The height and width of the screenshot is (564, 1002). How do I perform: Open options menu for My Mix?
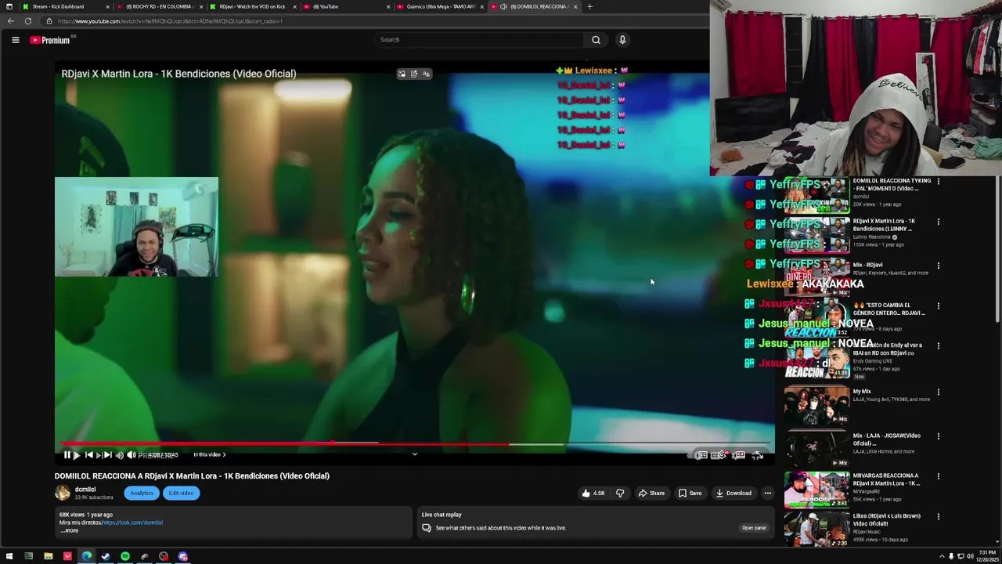[939, 392]
